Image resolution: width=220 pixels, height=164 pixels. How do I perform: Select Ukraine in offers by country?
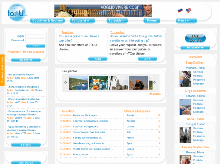pos(130,127)
